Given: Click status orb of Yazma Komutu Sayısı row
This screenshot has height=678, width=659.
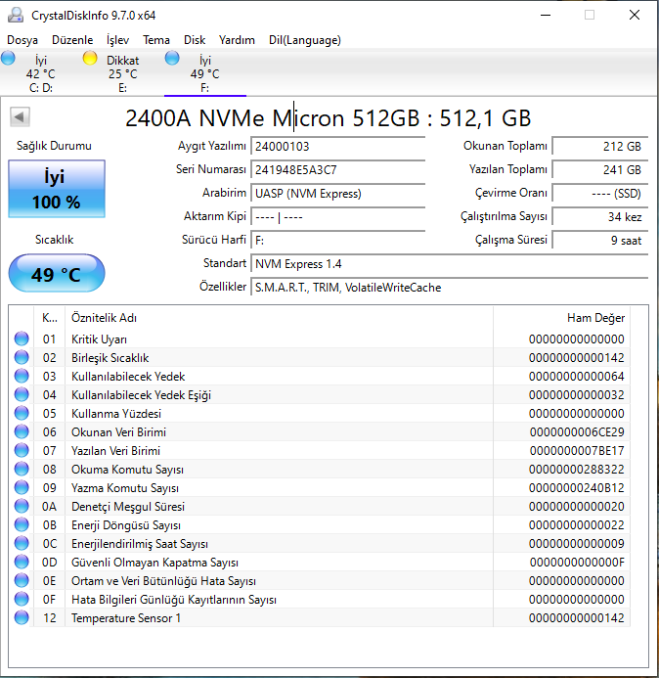Looking at the screenshot, I should pyautogui.click(x=22, y=487).
